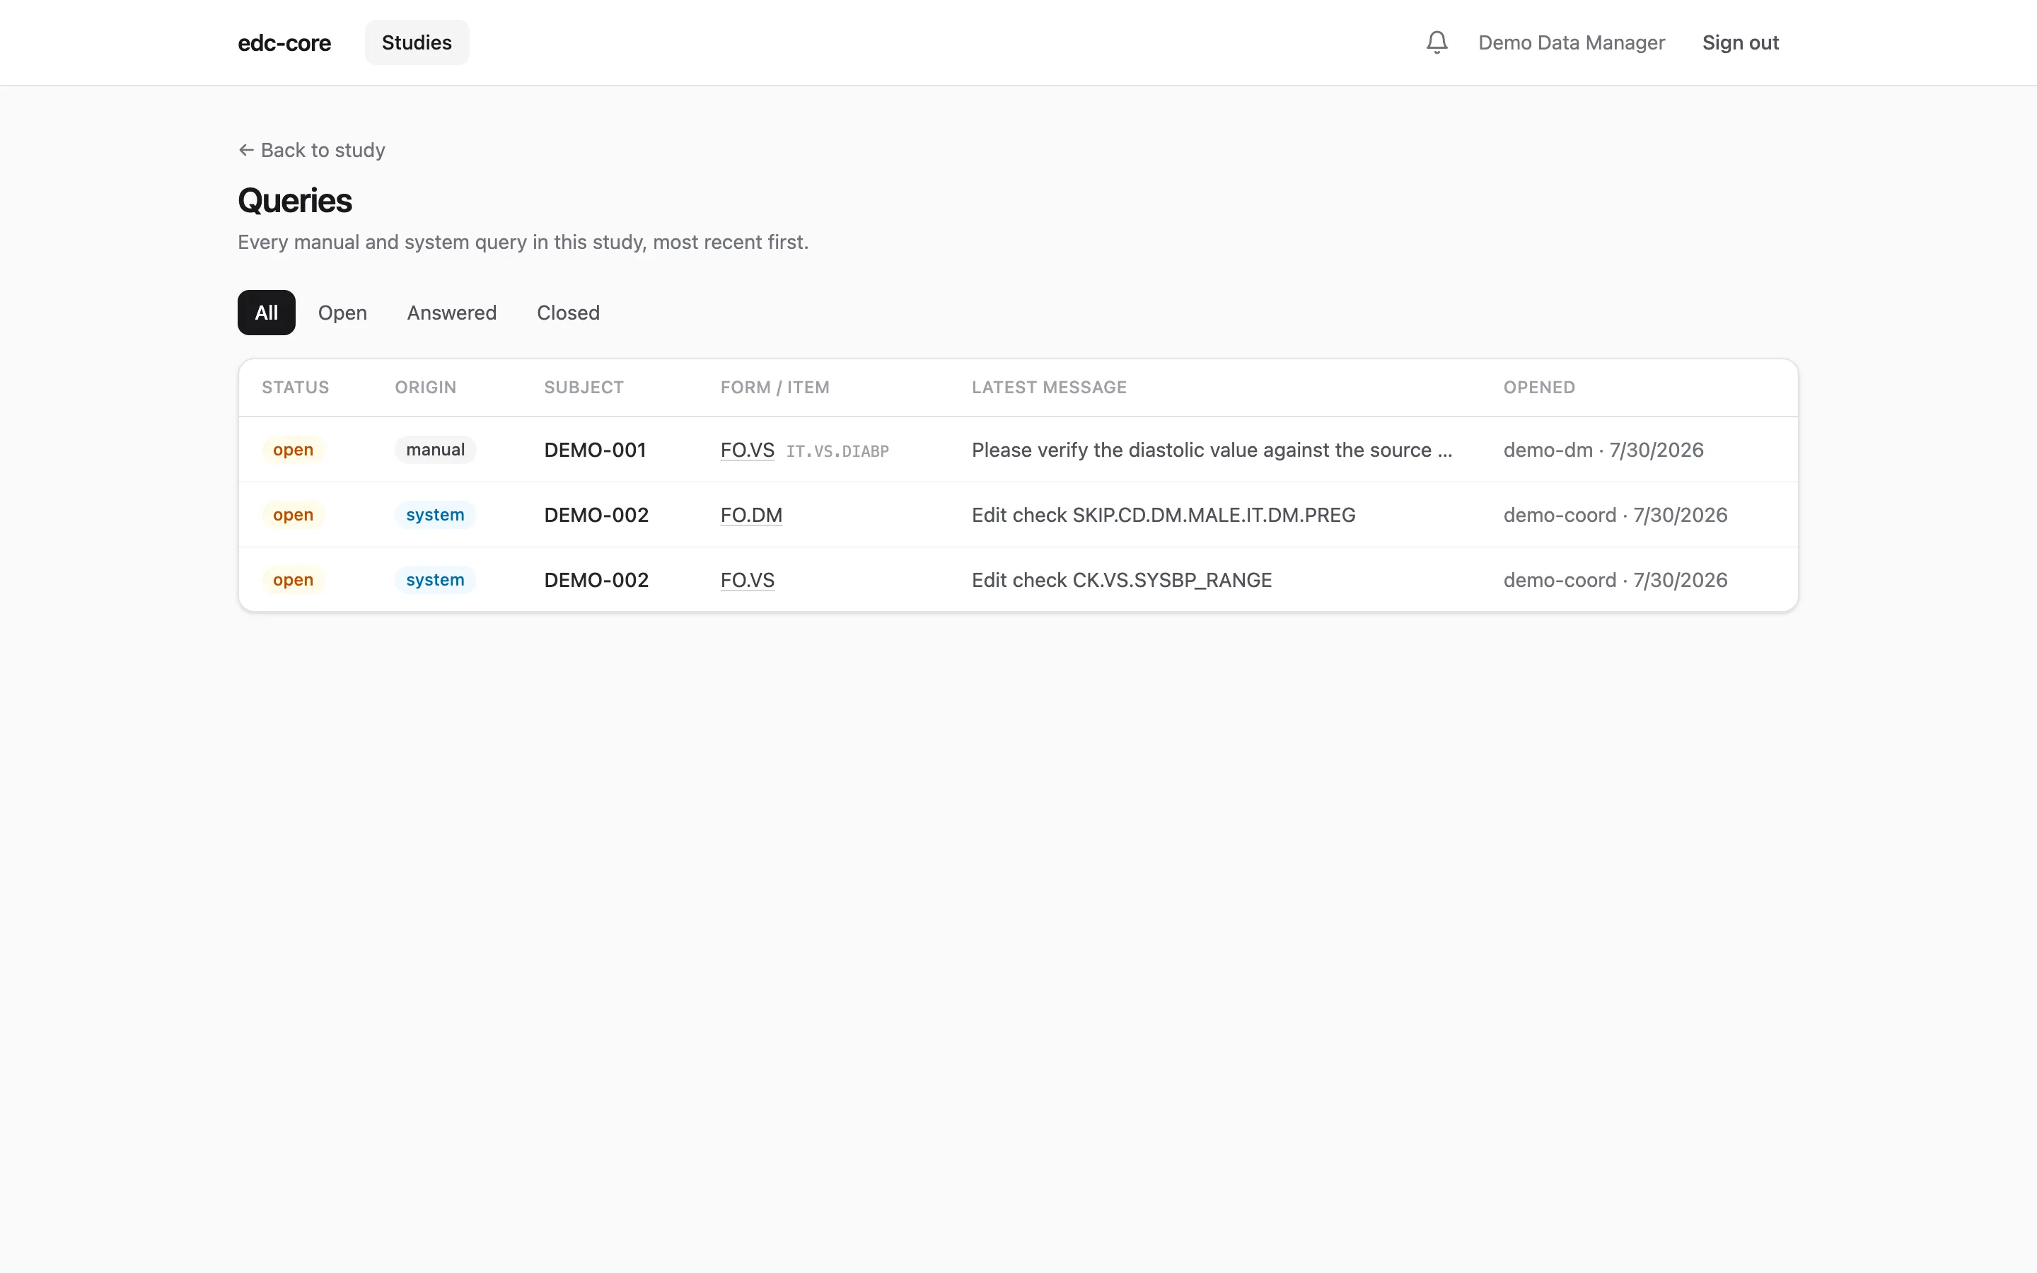Click the Queries page heading
The height and width of the screenshot is (1273, 2037).
pyautogui.click(x=295, y=200)
